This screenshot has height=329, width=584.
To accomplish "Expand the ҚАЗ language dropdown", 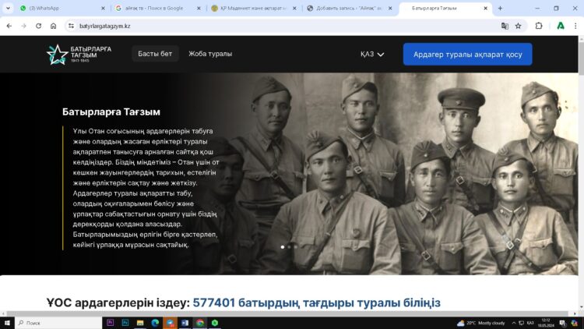I will [372, 55].
